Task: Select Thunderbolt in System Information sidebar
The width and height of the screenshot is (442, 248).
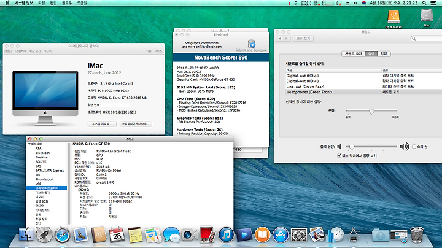Action: click(44, 179)
